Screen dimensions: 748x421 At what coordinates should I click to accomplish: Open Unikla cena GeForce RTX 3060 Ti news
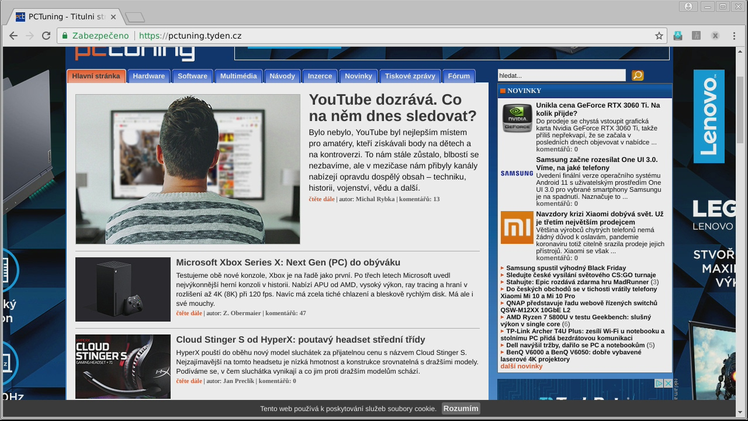click(x=598, y=109)
